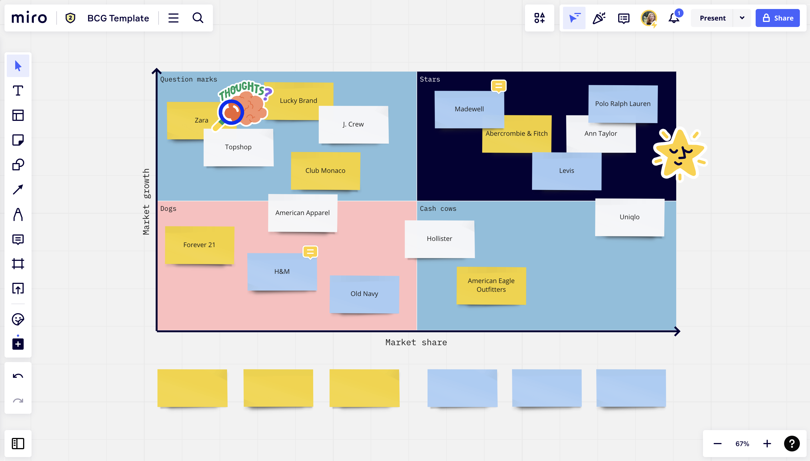Viewport: 810px width, 461px height.
Task: Click the Question marks quadrant label
Action: click(189, 79)
